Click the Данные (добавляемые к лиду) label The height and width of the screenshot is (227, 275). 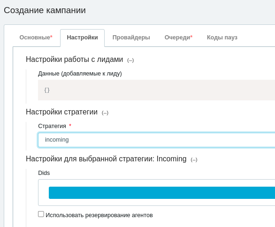[80, 74]
